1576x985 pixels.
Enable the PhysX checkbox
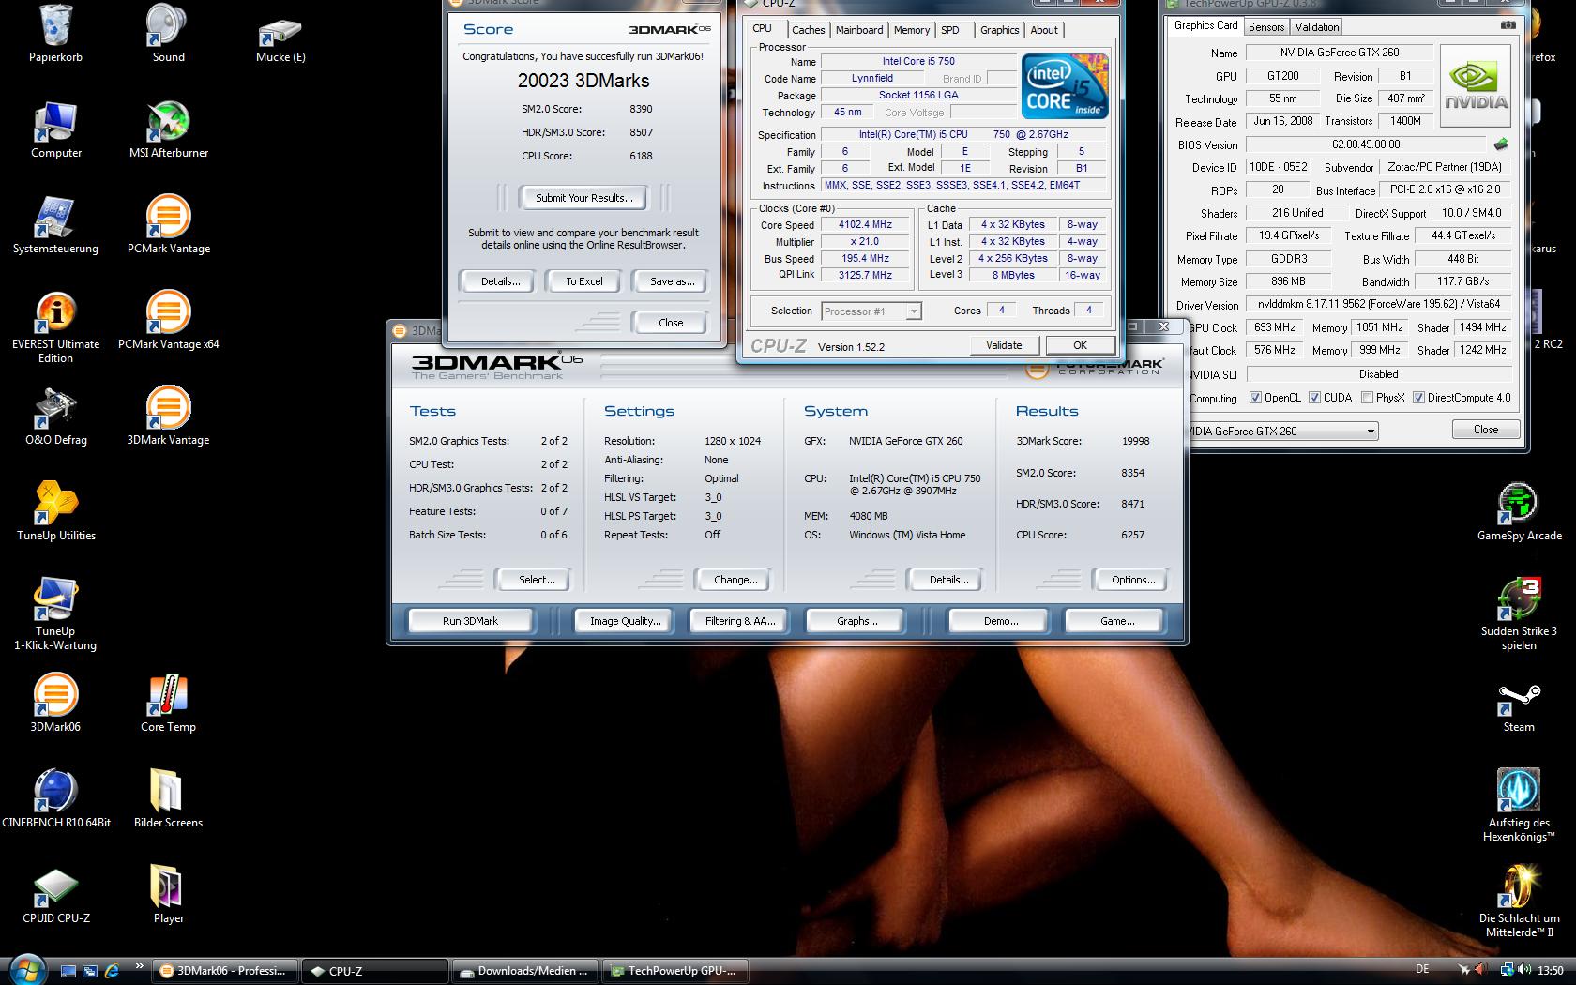pyautogui.click(x=1367, y=398)
